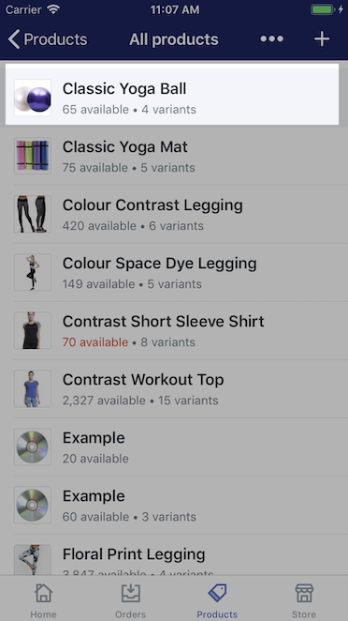
Task: Open Colour Space Dye Legging
Action: pos(174,272)
